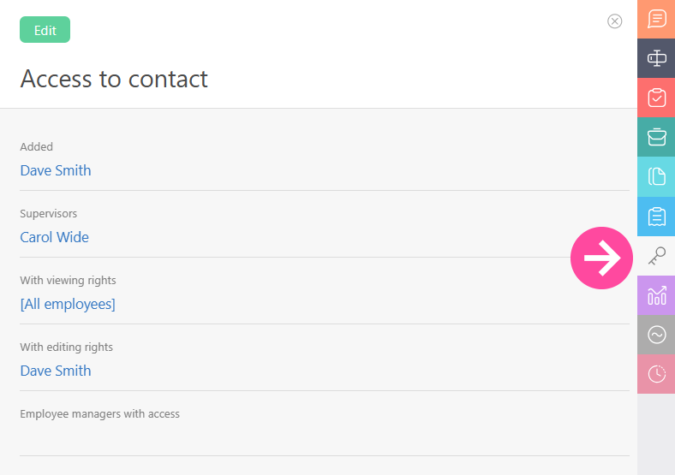
Task: Open the cyan documents files icon
Action: tap(656, 176)
